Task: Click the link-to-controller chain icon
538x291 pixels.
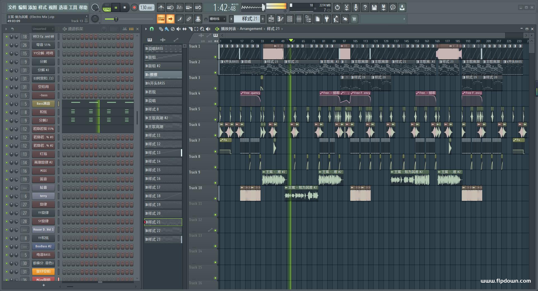Action: (189, 19)
